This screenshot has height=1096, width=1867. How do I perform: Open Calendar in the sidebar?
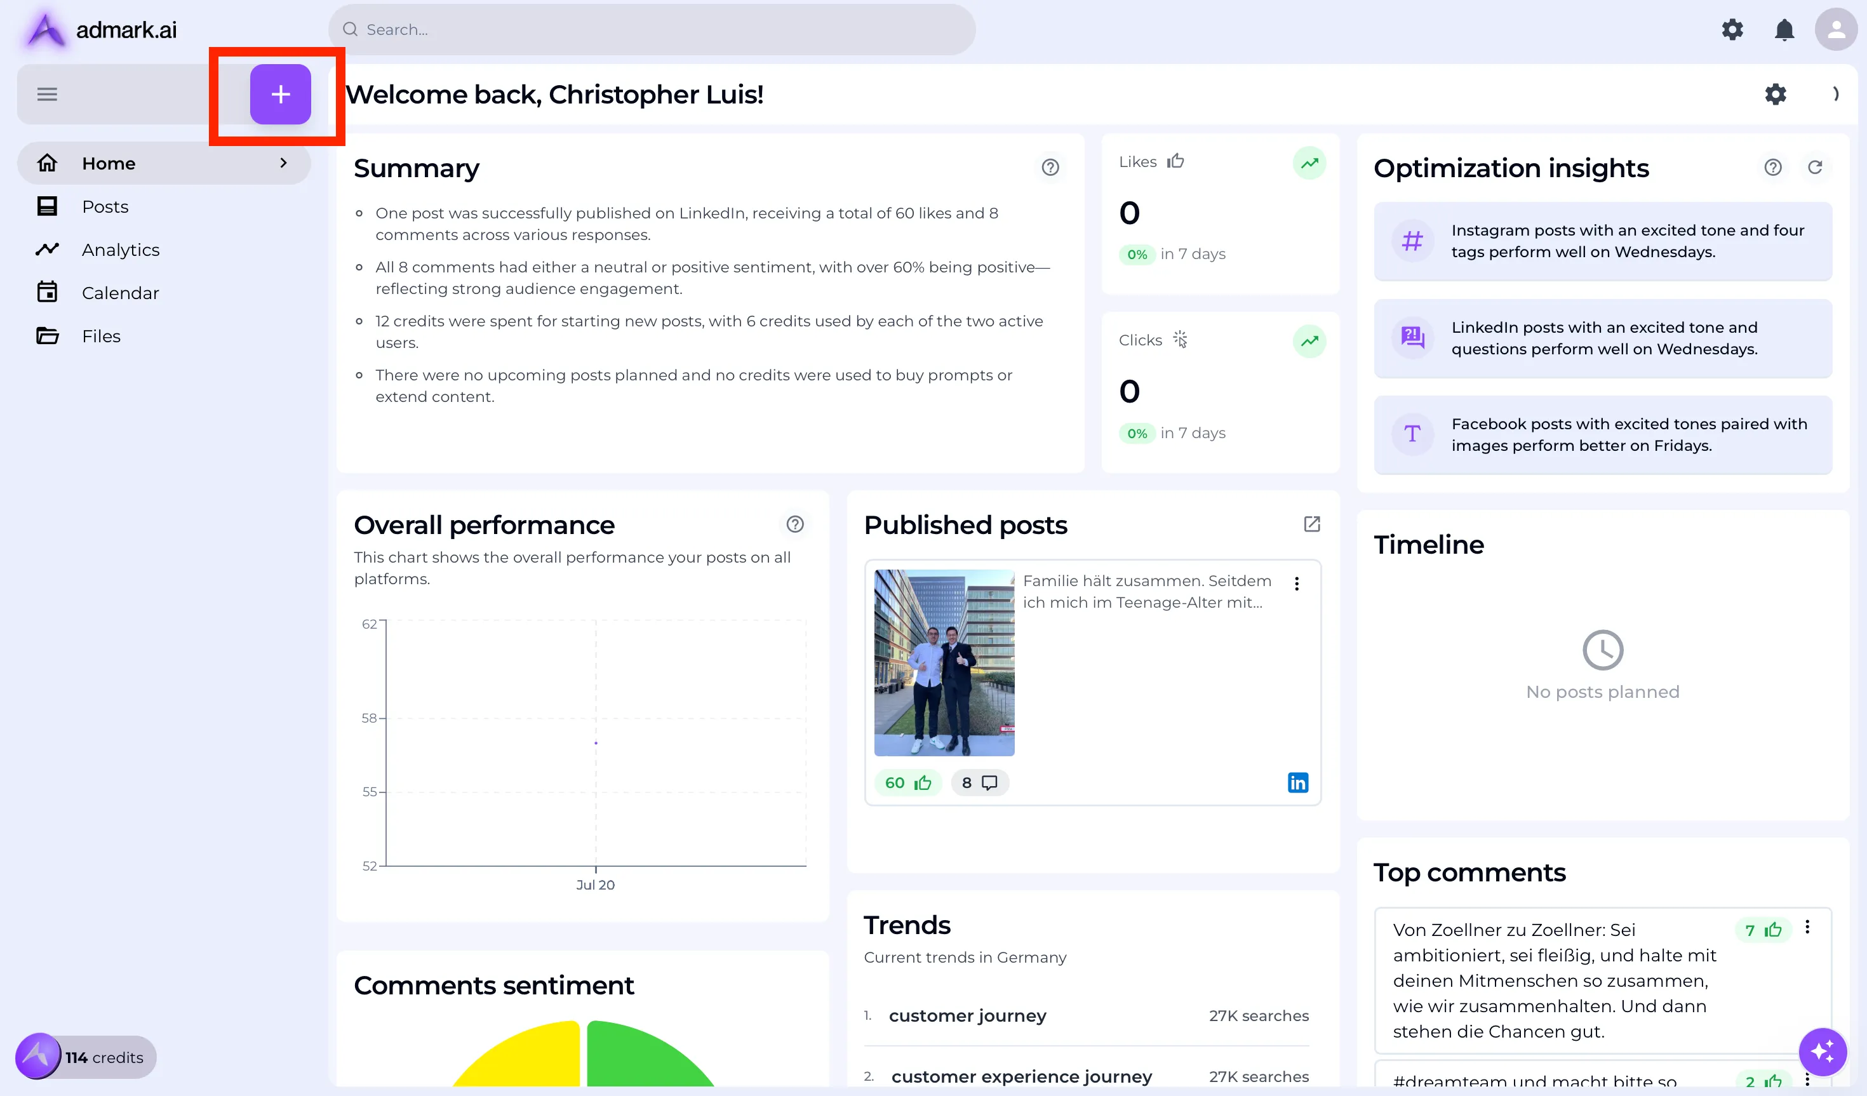pos(120,293)
